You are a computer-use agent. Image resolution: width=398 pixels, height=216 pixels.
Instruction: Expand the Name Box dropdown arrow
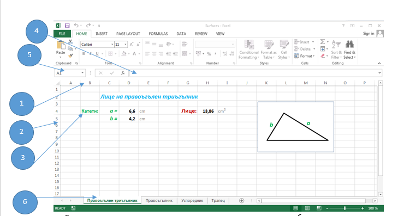tap(82, 73)
